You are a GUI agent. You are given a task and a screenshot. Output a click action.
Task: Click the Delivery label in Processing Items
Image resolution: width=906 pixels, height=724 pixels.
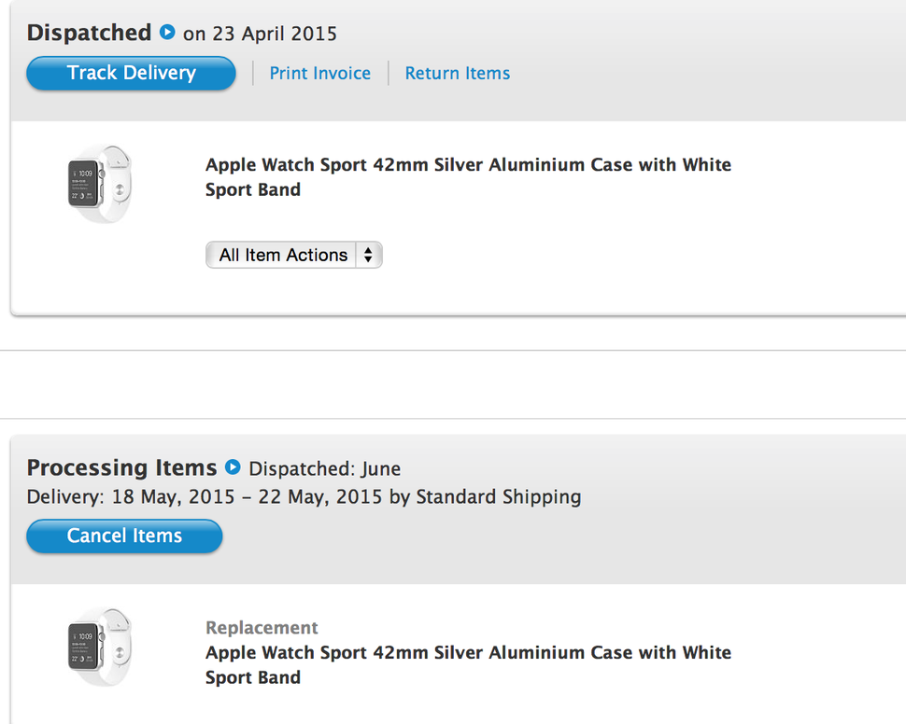click(65, 497)
